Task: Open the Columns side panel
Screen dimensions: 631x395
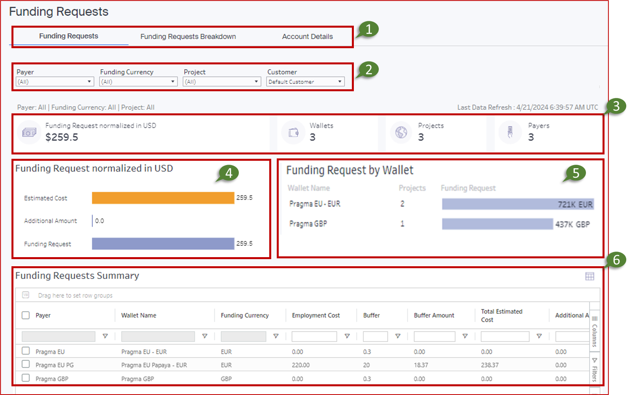Action: pyautogui.click(x=595, y=331)
